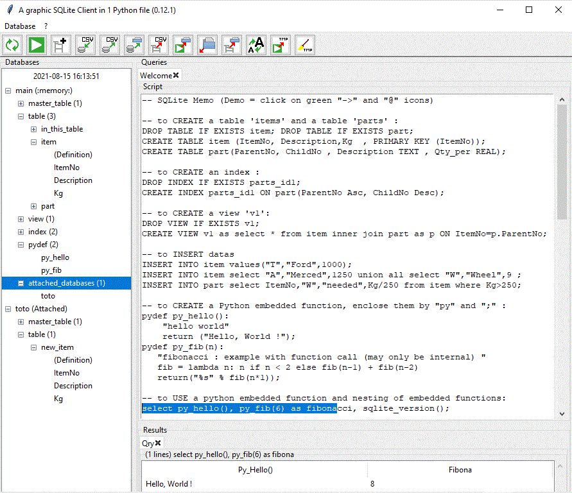The image size is (572, 493).
Task: Click the CSV table icon with red arrow
Action: (159, 45)
